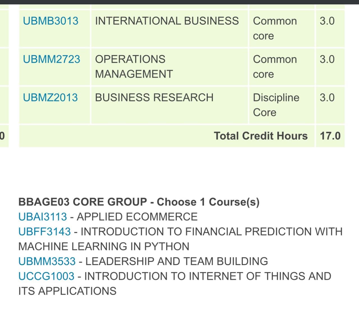
Task: Click Common core cell in Operations Management row
Action: click(275, 67)
